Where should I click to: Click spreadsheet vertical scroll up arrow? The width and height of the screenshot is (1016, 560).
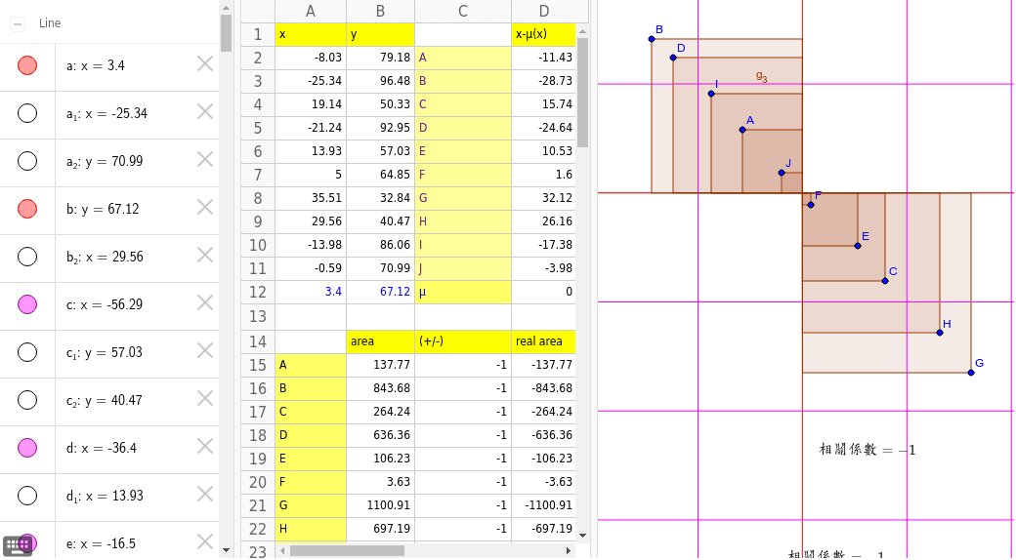pos(582,31)
